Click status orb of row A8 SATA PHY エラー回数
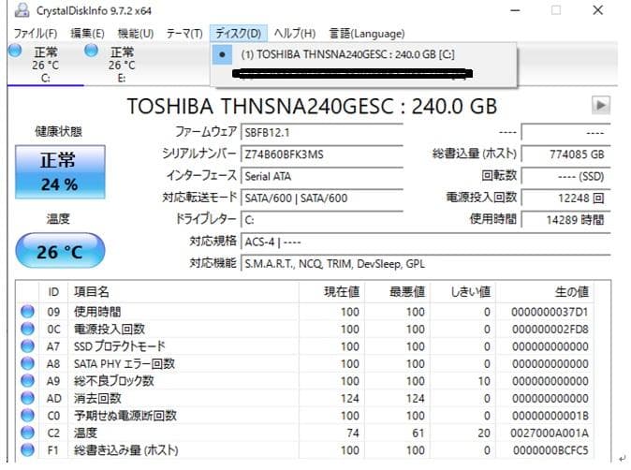The height and width of the screenshot is (470, 631). tap(27, 363)
